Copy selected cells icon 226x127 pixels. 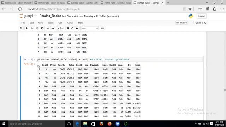[x=37, y=28]
